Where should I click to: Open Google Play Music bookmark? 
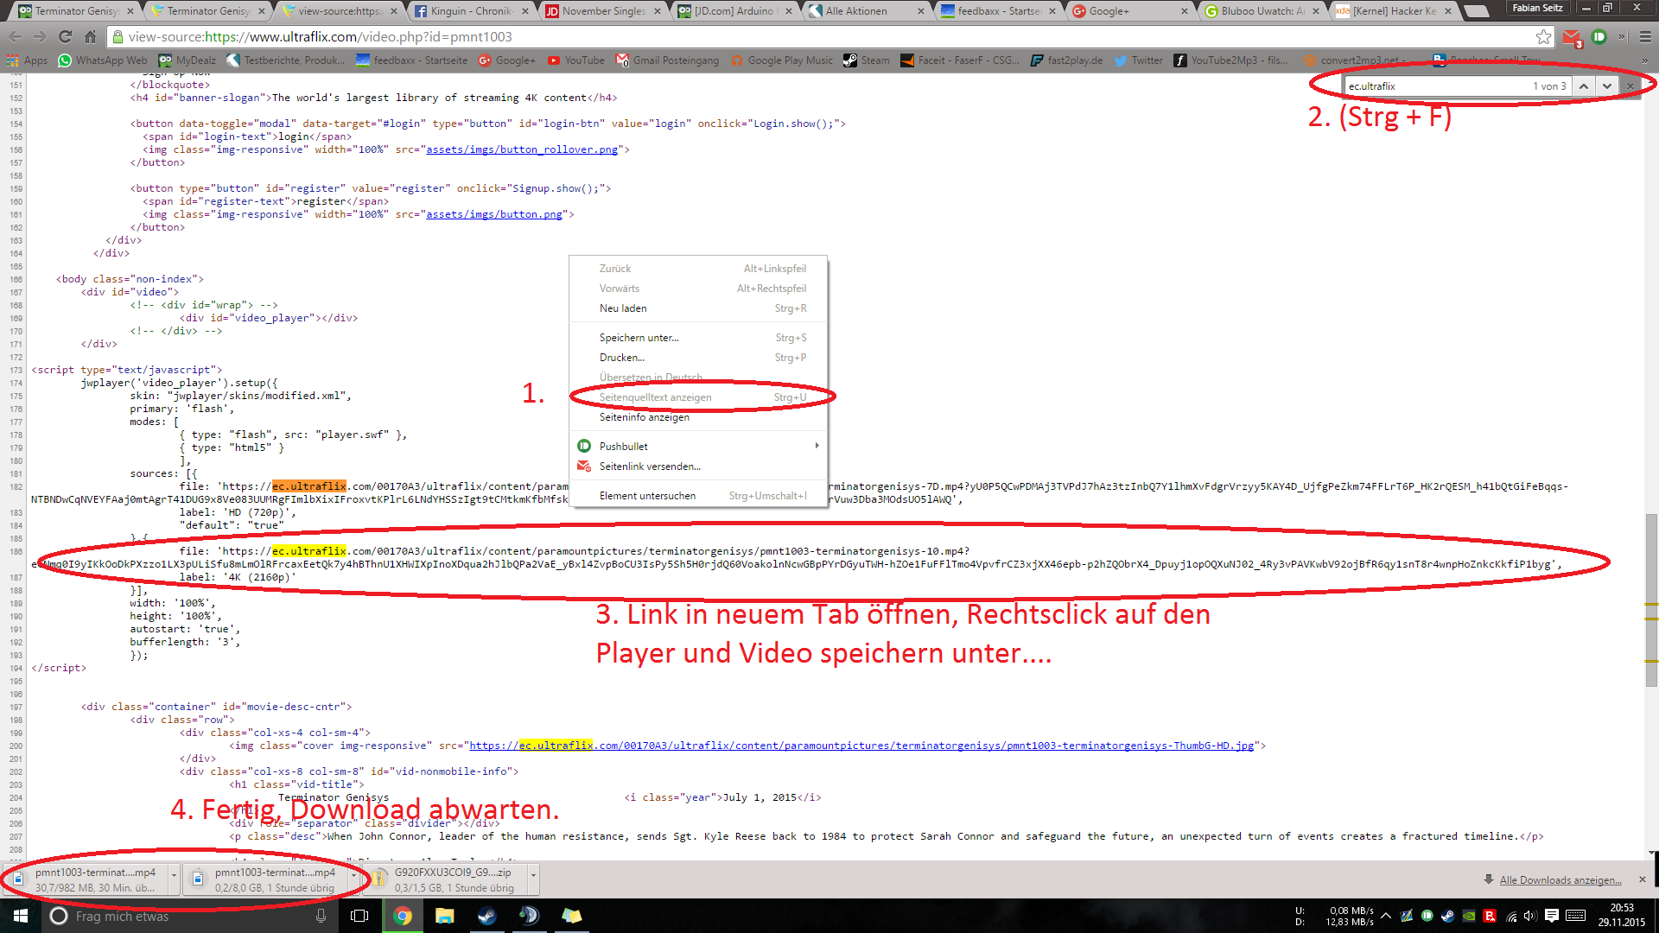pyautogui.click(x=782, y=60)
